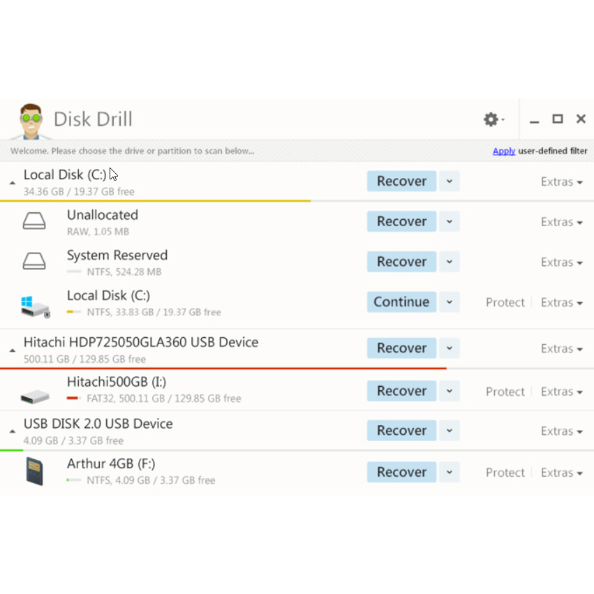Image resolution: width=594 pixels, height=594 pixels.
Task: Maximize the Disk Drill window
Action: point(557,119)
